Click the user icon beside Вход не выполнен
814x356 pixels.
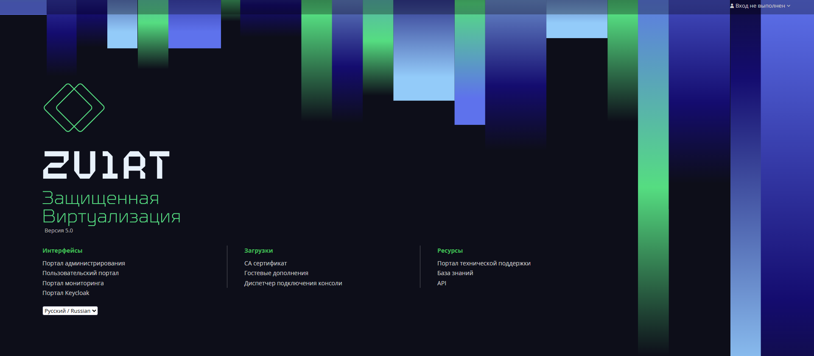tap(732, 6)
